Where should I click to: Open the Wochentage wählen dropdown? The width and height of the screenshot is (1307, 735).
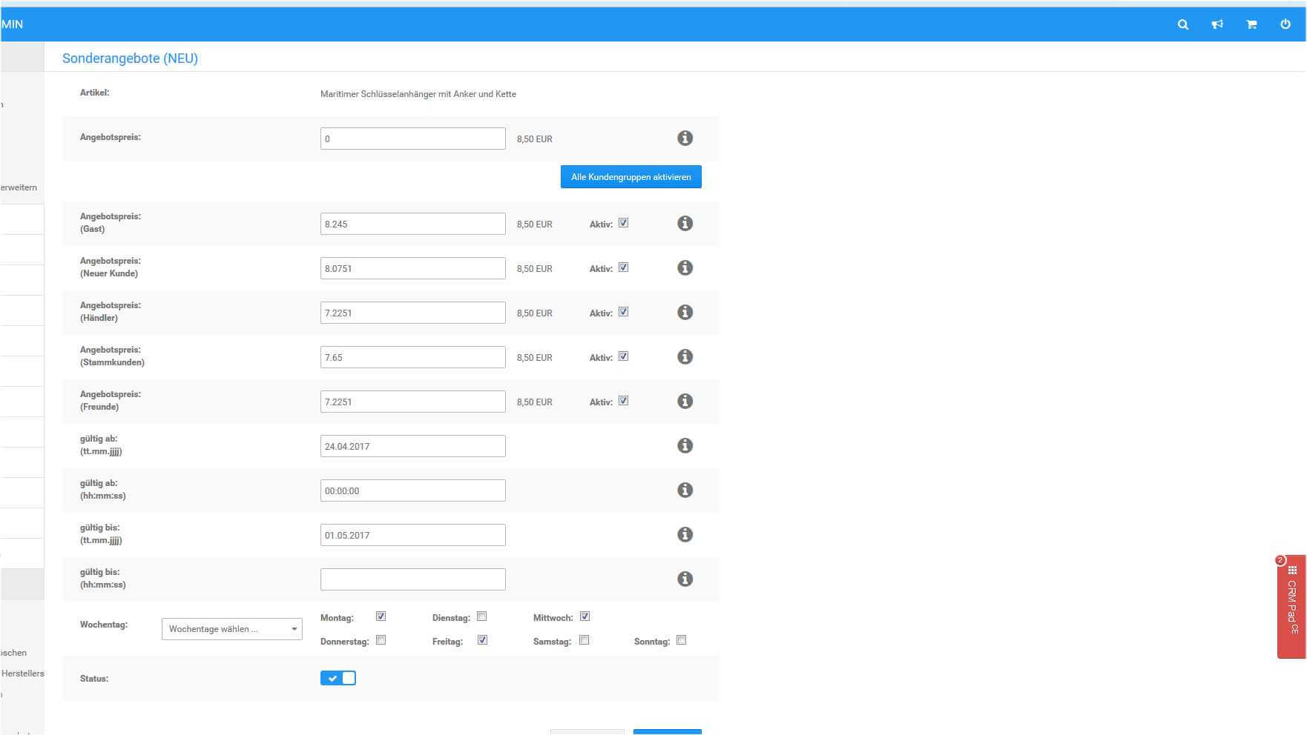(231, 629)
